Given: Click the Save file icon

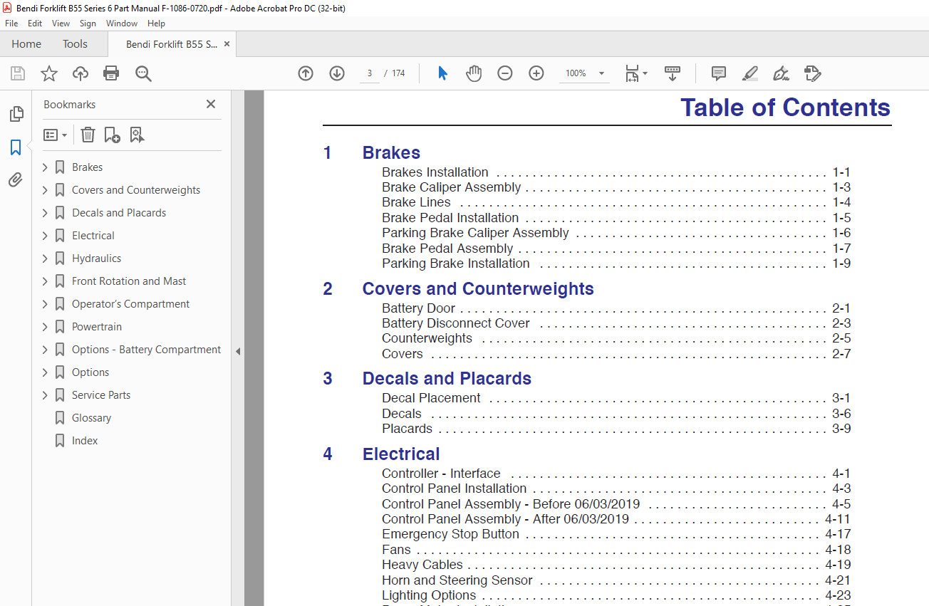Looking at the screenshot, I should pos(18,73).
